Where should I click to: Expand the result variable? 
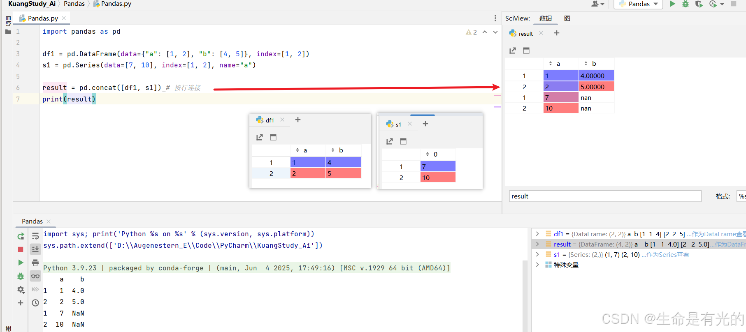537,244
